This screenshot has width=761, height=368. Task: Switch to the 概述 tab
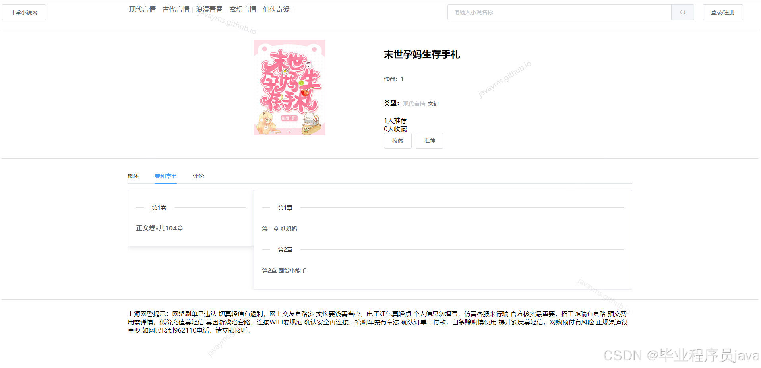click(x=133, y=176)
